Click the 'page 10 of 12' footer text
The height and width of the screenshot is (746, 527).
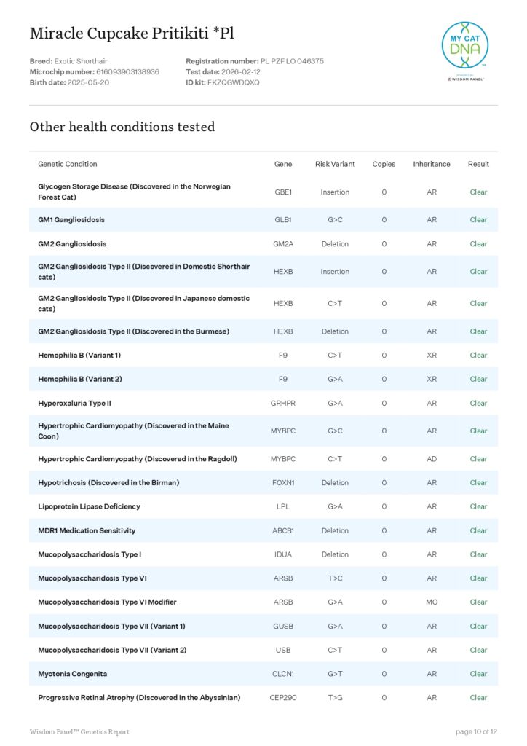click(x=476, y=731)
